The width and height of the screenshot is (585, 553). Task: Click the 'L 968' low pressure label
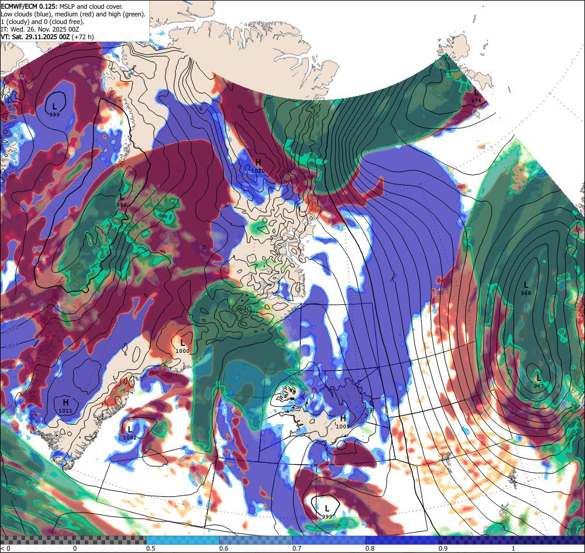526,289
